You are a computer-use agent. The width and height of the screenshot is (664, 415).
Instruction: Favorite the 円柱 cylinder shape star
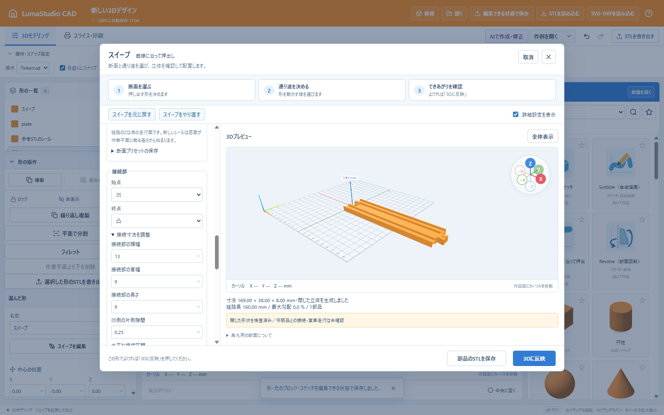coord(642,300)
